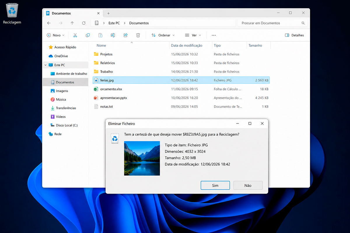Go back with the left arrow
Image resolution: width=350 pixels, height=233 pixels.
[49, 23]
